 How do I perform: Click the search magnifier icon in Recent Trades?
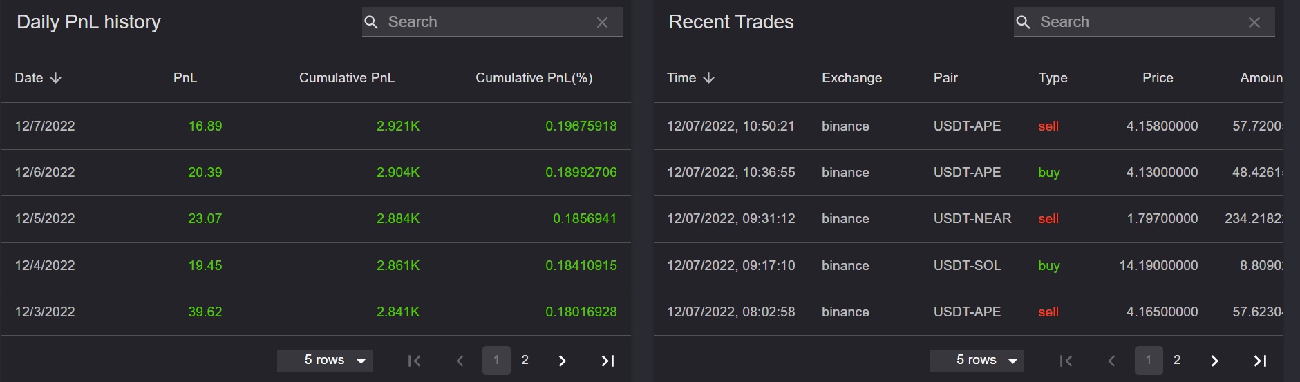pyautogui.click(x=1023, y=22)
